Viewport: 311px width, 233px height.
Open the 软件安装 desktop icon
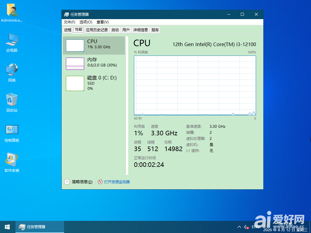coord(12,163)
